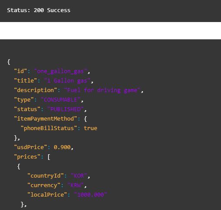Image resolution: width=221 pixels, height=210 pixels.
Task: Select the "description" key
Action: point(36,90)
